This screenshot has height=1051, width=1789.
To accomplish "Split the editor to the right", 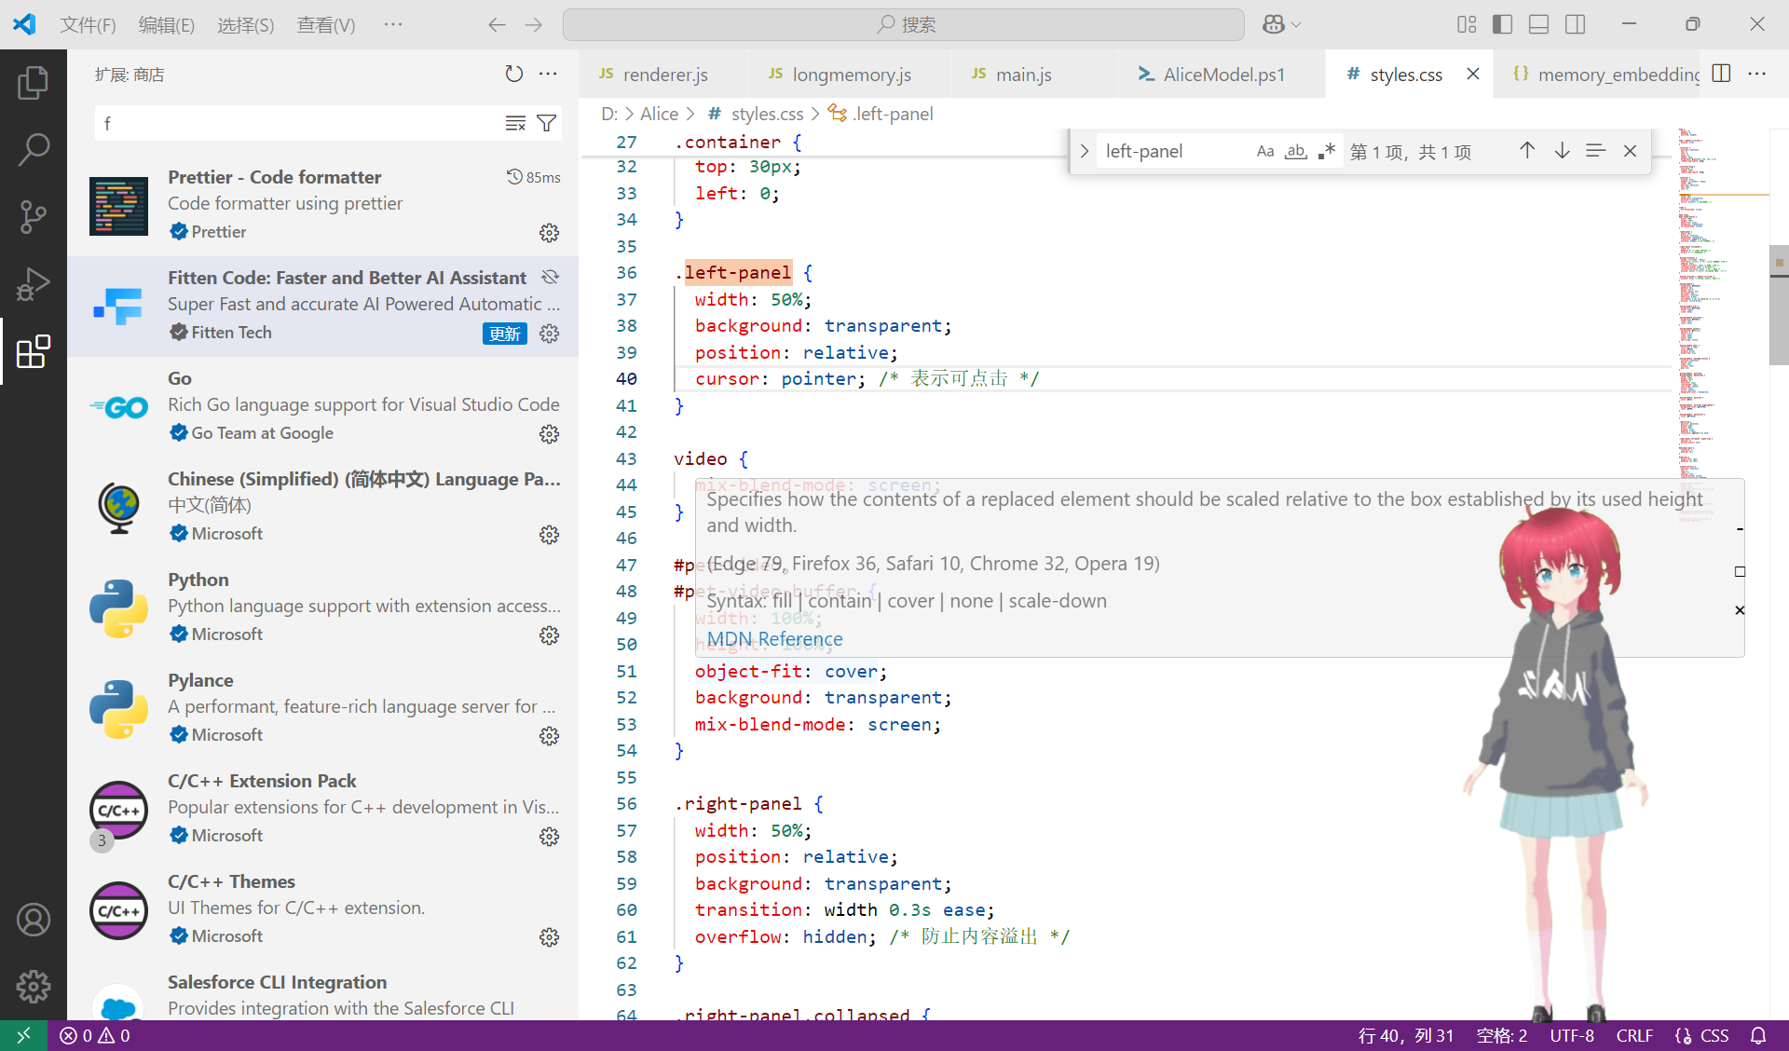I will point(1721,74).
